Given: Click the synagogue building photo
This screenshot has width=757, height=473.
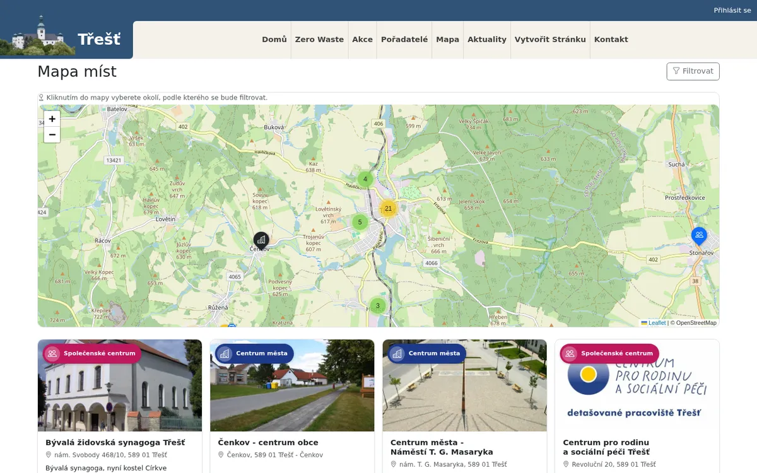Looking at the screenshot, I should [120, 385].
